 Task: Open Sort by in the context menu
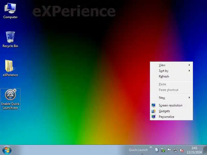coord(171,71)
